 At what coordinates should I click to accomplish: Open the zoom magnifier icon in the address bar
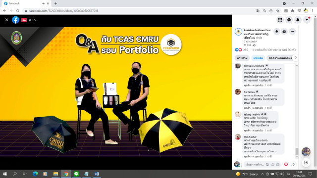click(264, 11)
